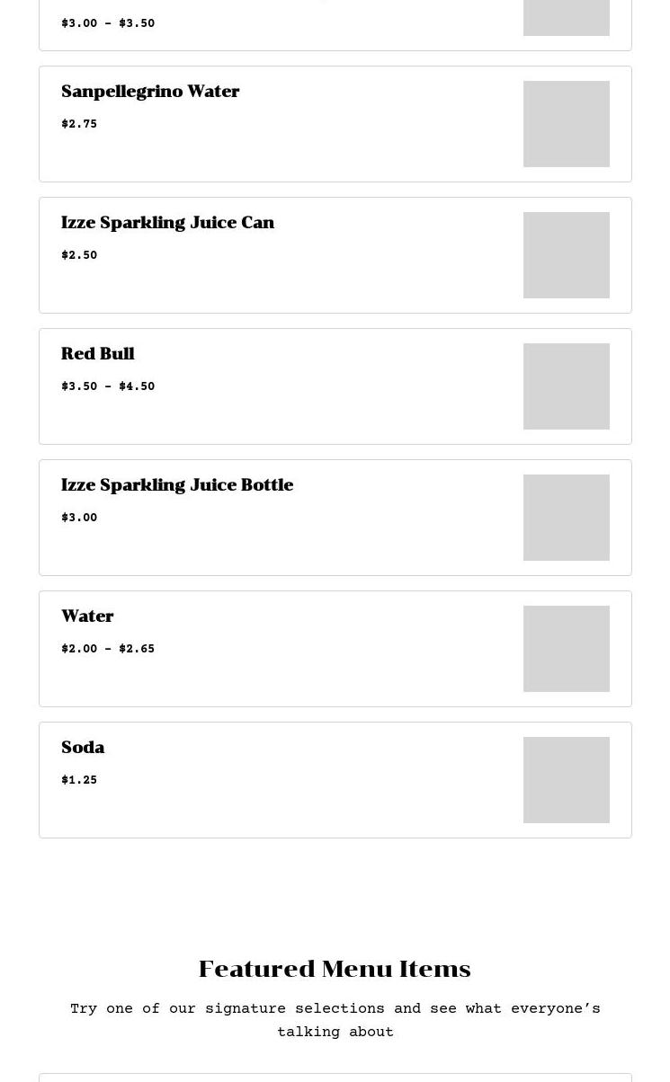This screenshot has height=1082, width=670.
Task: Open the Izze Sparkling Juice Bottle thumbnail
Action: 566,518
